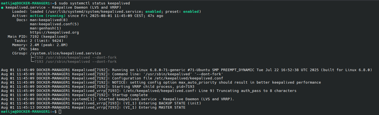Viewport: 379px width, 115px height.
Task: Click the 7192 process entry in CGroup tree
Action: [76, 57]
